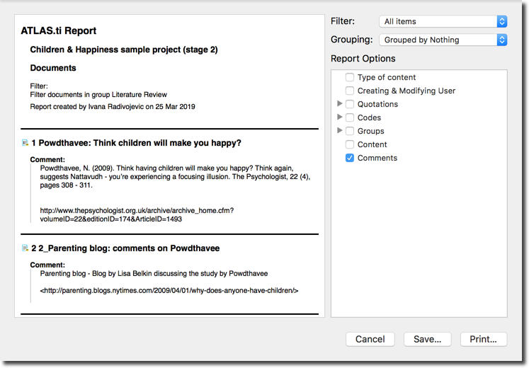Expand the Codes disclosure triangle
This screenshot has width=529, height=368.
click(x=340, y=117)
